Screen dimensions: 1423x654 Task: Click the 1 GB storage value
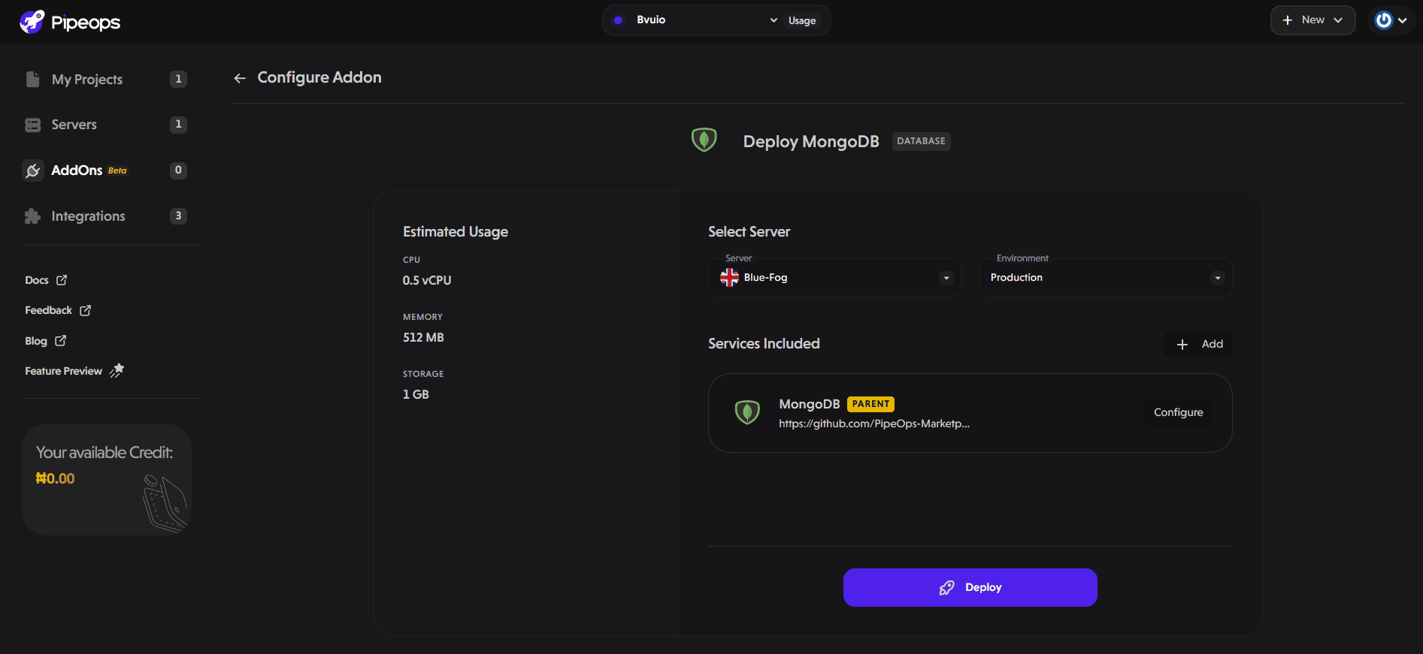pyautogui.click(x=416, y=394)
